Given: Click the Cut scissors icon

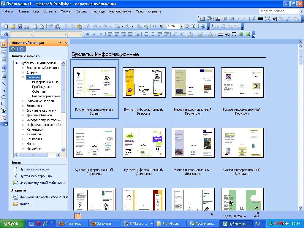Looking at the screenshot, I should (66, 26).
